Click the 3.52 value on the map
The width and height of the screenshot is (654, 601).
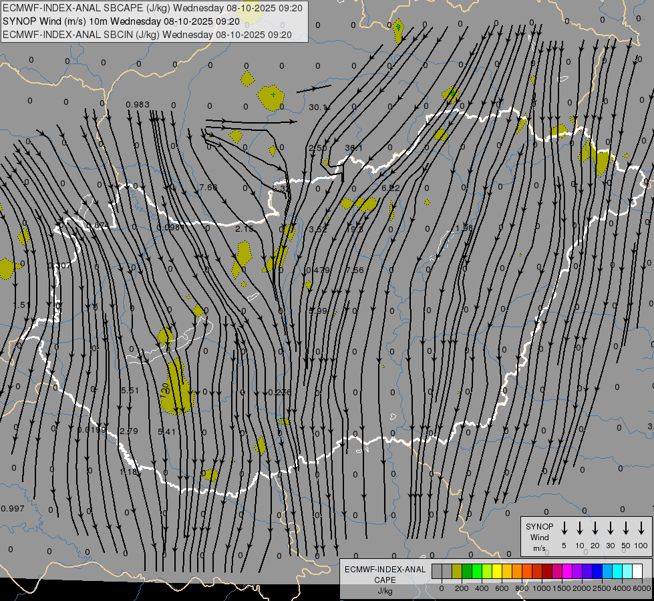318,229
